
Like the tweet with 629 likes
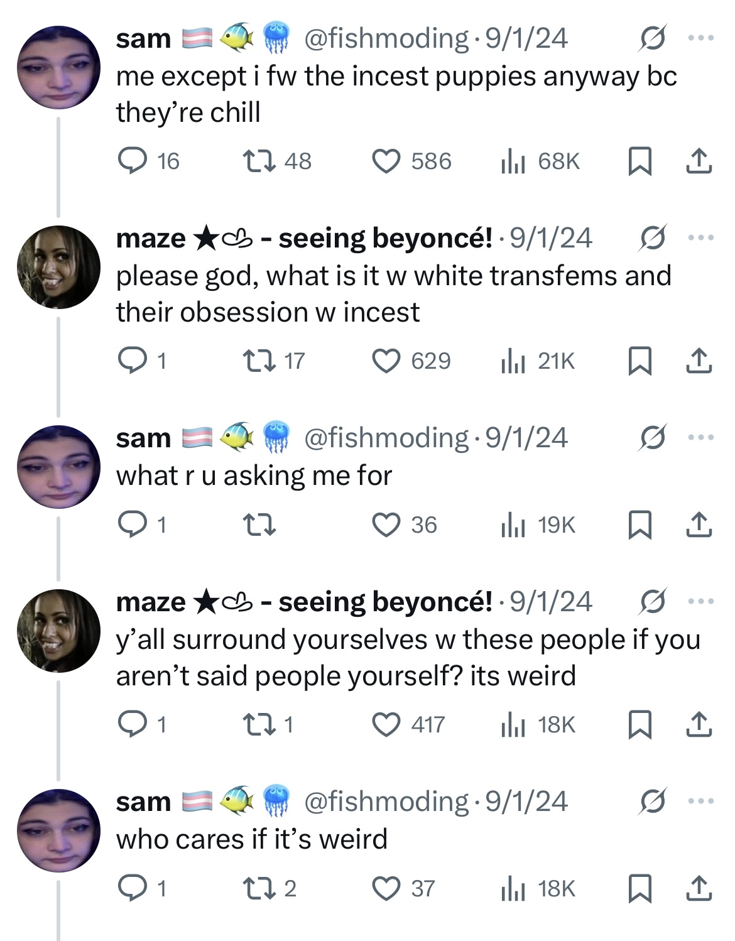(386, 361)
